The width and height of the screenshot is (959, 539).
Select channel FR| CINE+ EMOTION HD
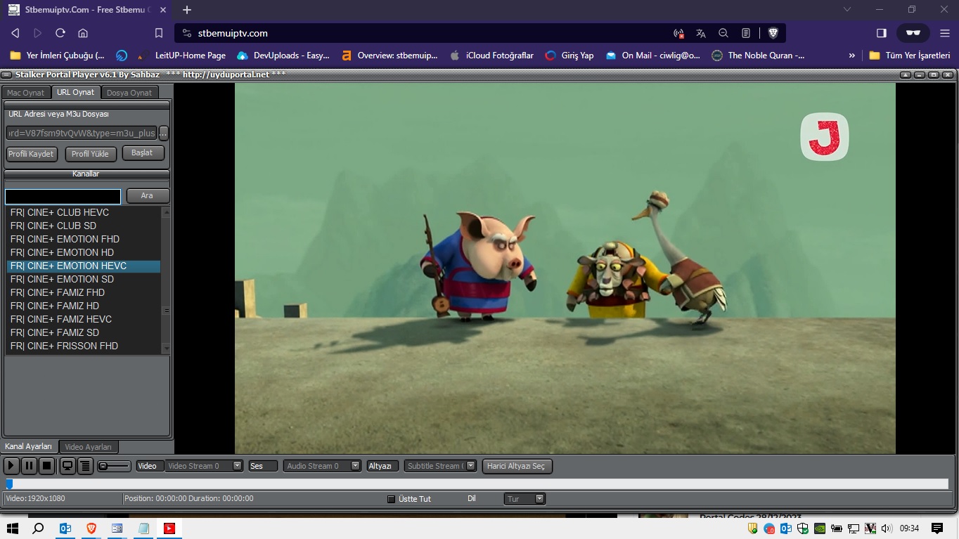point(84,252)
